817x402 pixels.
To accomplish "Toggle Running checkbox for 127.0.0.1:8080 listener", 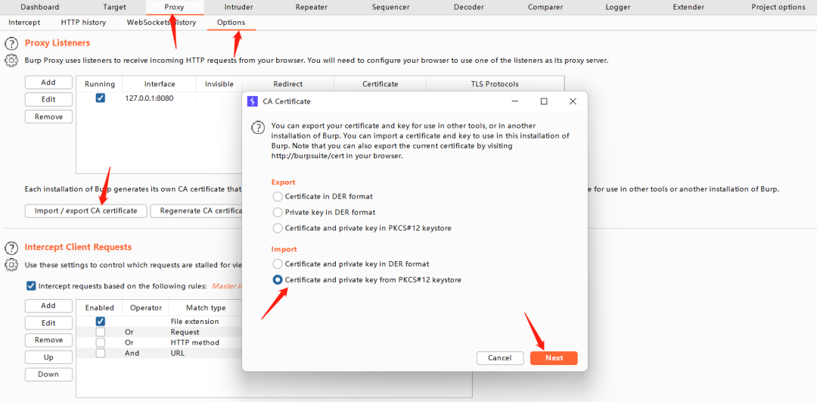I will (101, 98).
